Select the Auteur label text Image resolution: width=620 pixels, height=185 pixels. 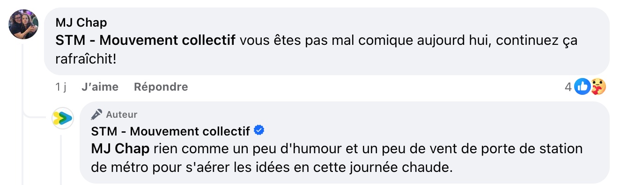coord(122,114)
